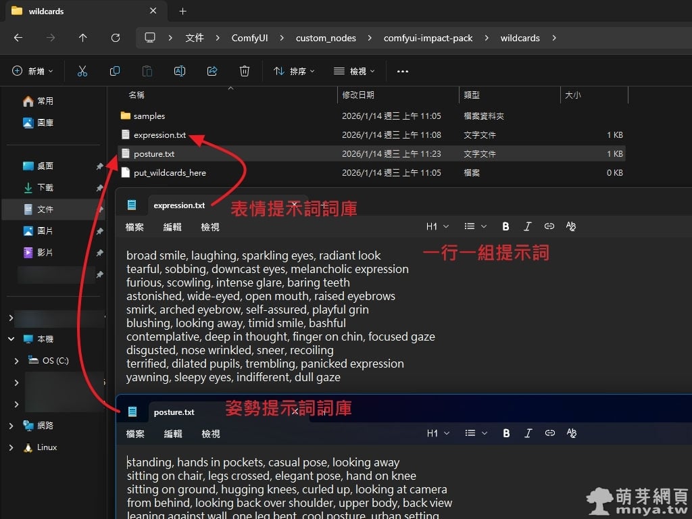This screenshot has height=519, width=692.
Task: Toggle bold in expression.txt Notepad
Action: pos(505,226)
